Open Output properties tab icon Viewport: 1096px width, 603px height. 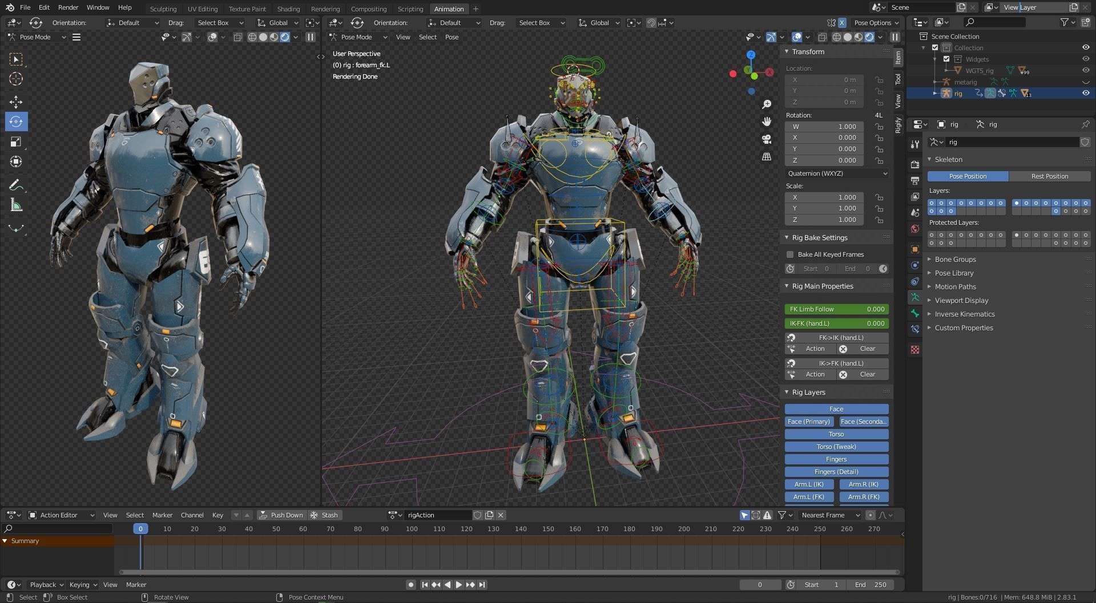915,181
